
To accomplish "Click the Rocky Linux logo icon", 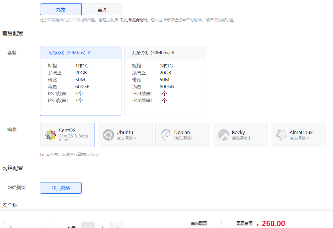I will [223, 135].
